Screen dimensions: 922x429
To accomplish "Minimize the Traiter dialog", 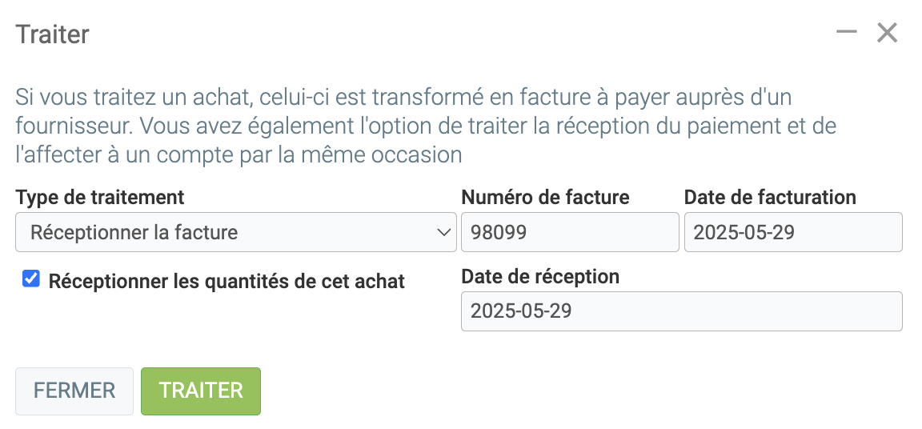I will 847,33.
